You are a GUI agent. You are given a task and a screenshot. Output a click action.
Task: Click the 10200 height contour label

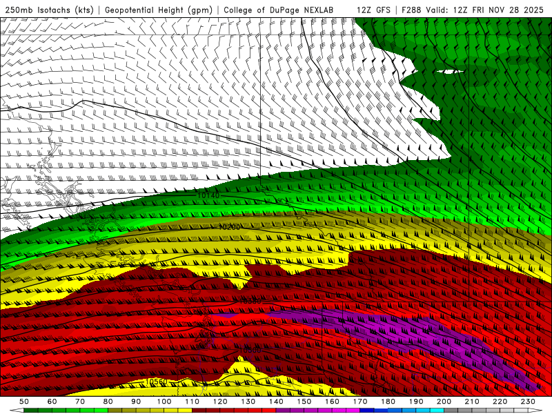(x=230, y=227)
